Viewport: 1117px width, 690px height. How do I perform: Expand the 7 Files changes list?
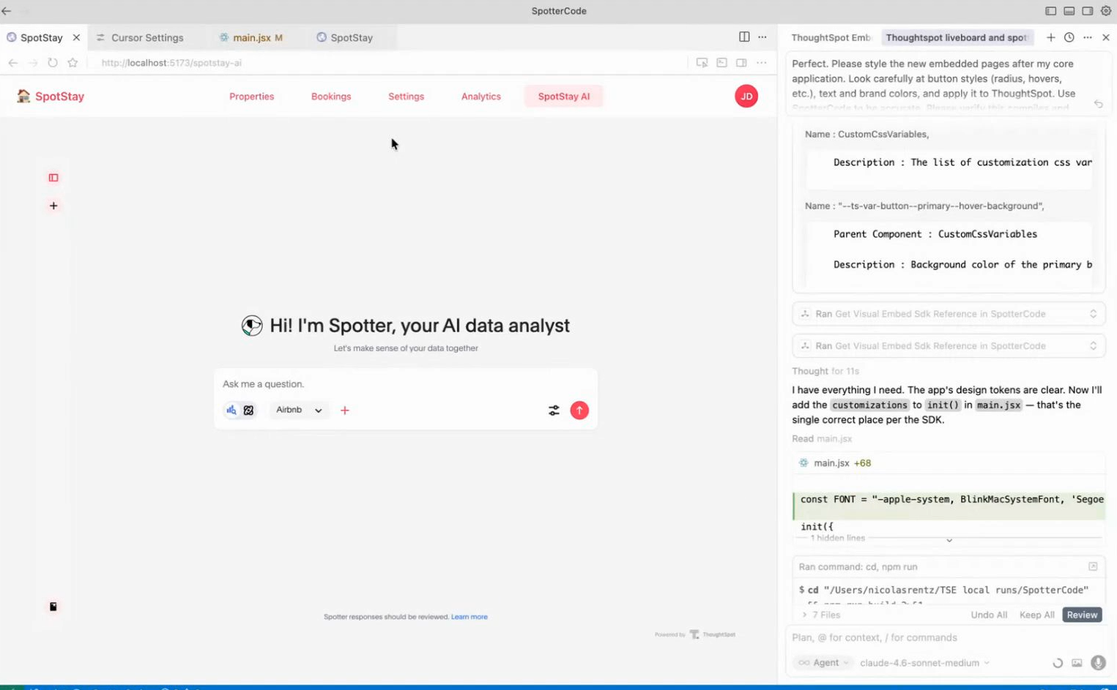(821, 615)
